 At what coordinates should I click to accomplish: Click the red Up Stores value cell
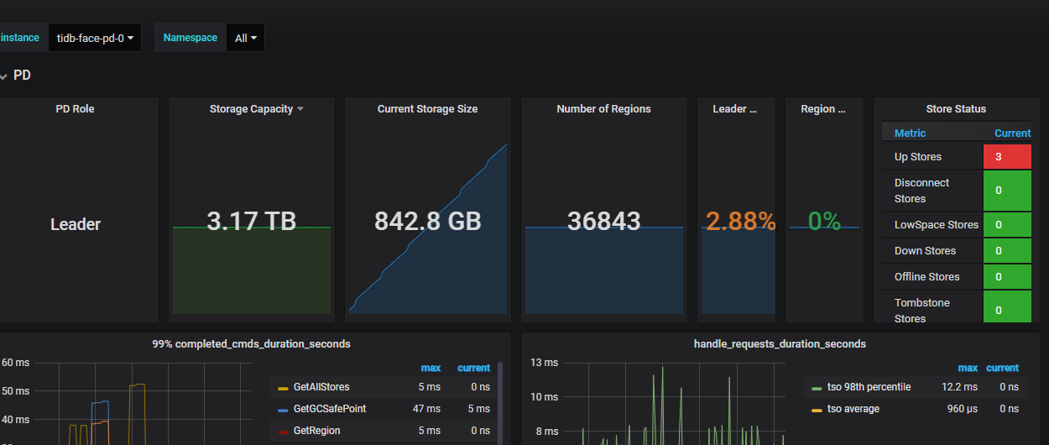pos(1007,157)
